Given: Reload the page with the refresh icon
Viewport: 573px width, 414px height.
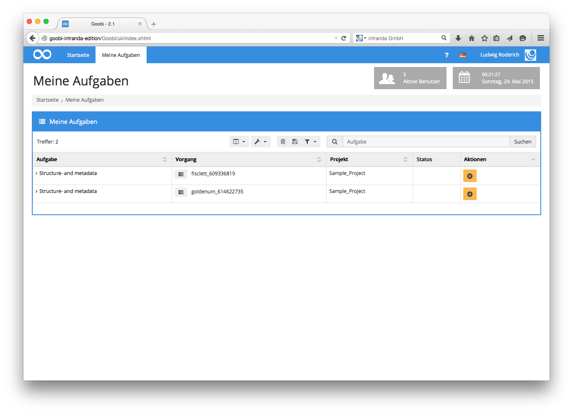Looking at the screenshot, I should pyautogui.click(x=343, y=38).
